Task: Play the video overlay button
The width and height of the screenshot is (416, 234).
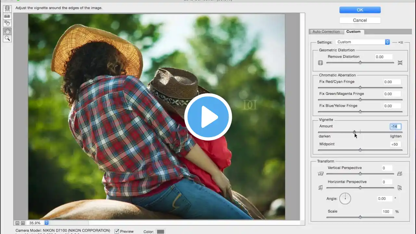Action: [x=208, y=117]
